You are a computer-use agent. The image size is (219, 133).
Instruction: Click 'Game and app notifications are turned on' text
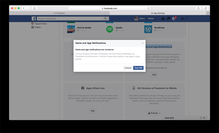point(94,49)
